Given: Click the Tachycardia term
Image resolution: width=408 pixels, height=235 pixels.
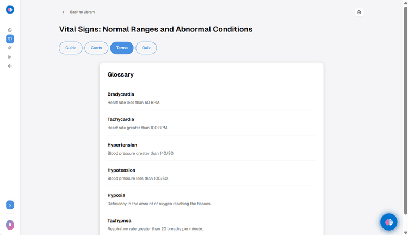Looking at the screenshot, I should (x=121, y=119).
